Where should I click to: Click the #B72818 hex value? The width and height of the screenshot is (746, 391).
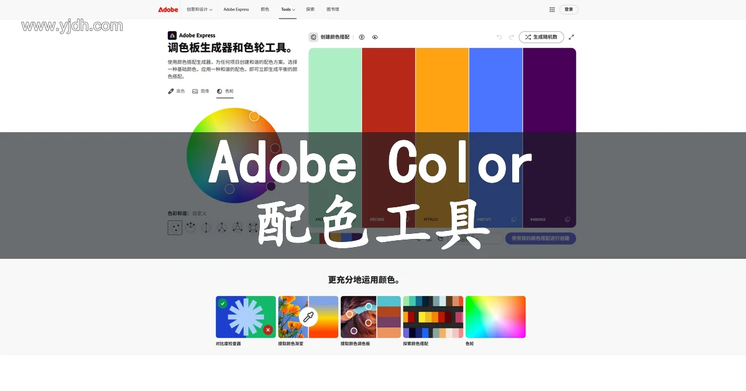[377, 220]
